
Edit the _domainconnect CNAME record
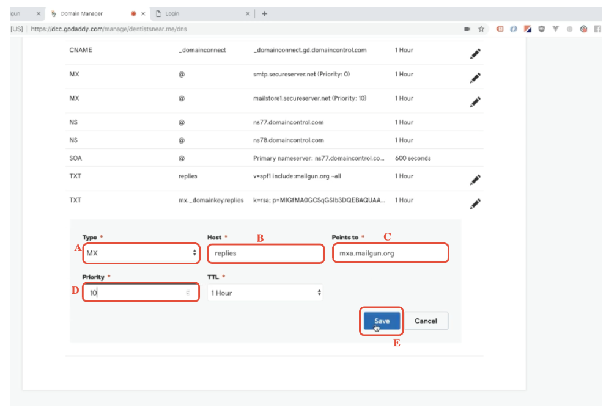pyautogui.click(x=475, y=54)
